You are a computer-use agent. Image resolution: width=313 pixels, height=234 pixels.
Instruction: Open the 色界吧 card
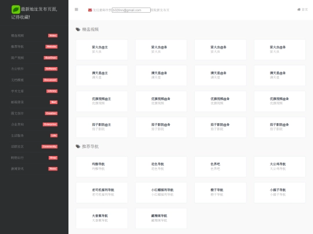tap(220, 166)
